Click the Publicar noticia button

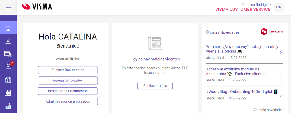(x=155, y=86)
